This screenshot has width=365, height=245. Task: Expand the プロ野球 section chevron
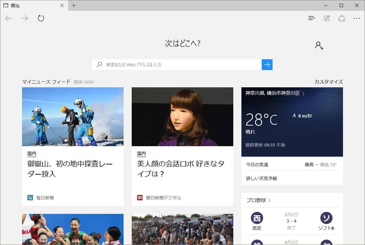269,200
